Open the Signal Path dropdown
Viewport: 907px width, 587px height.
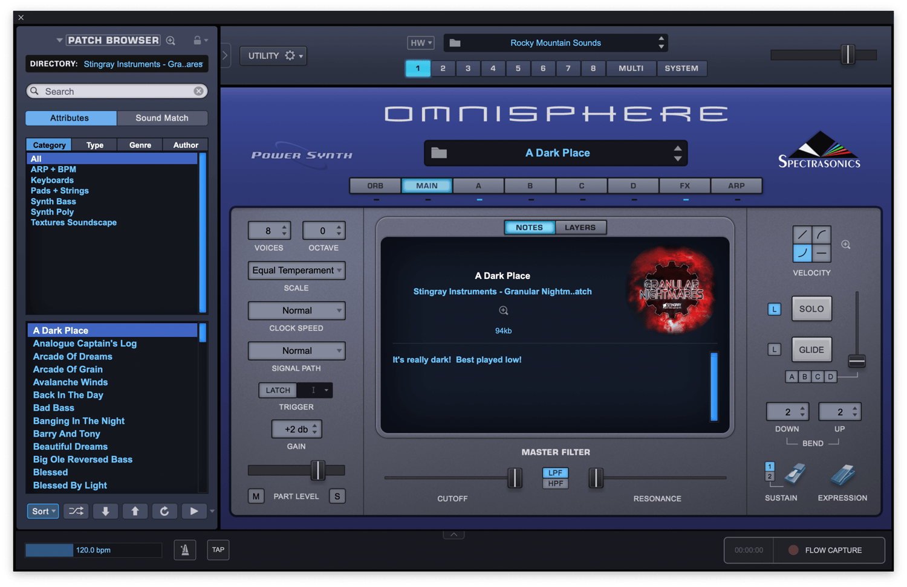pyautogui.click(x=296, y=351)
